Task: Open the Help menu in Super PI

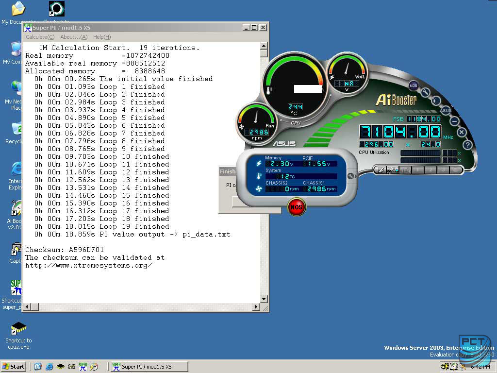Action: pos(102,37)
